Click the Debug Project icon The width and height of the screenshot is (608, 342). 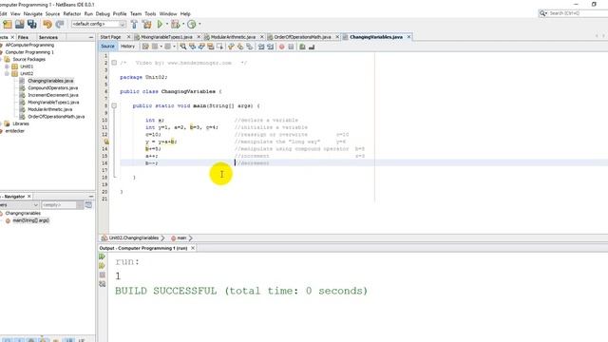[175, 25]
